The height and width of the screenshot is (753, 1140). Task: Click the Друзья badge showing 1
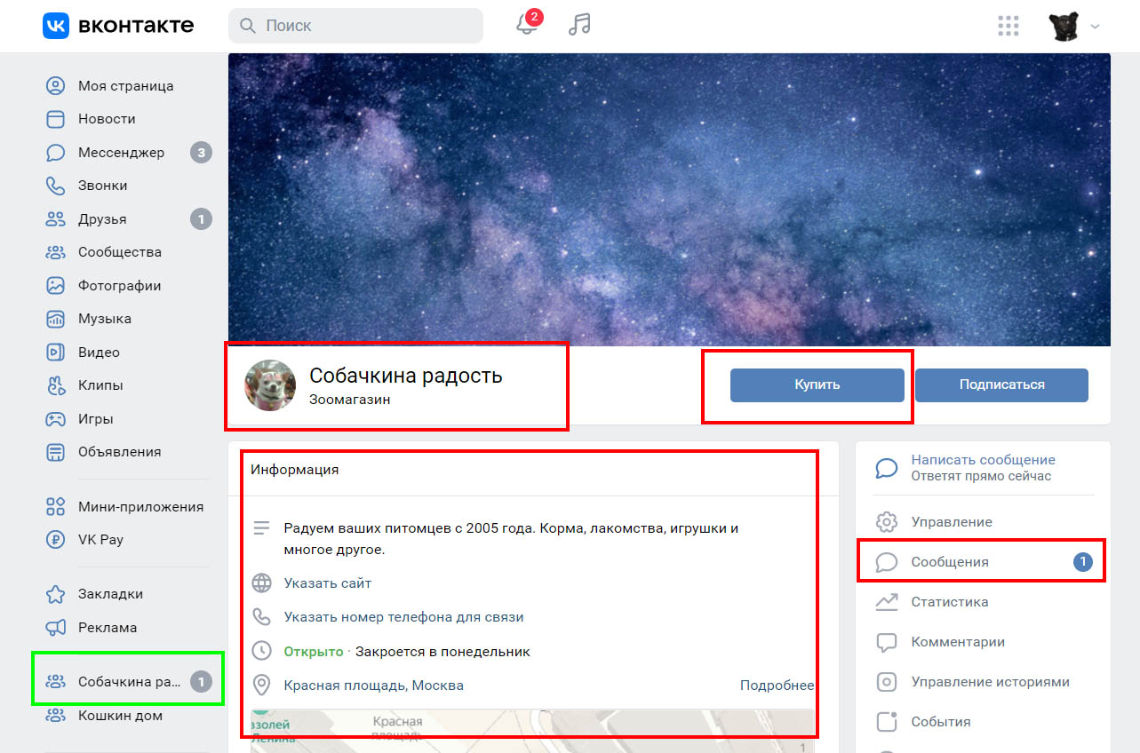click(x=201, y=219)
